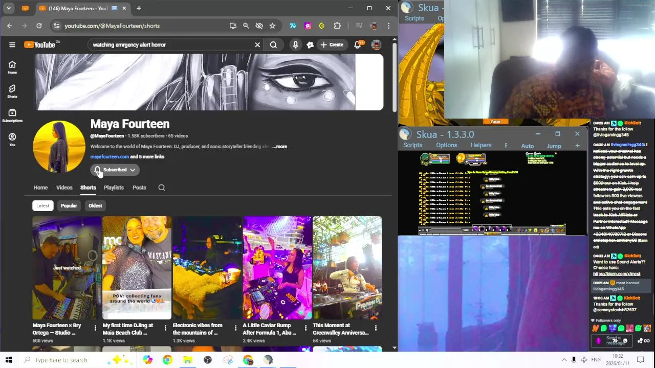Open Home in the left mini sidebar
Image resolution: width=655 pixels, height=368 pixels.
[12, 67]
